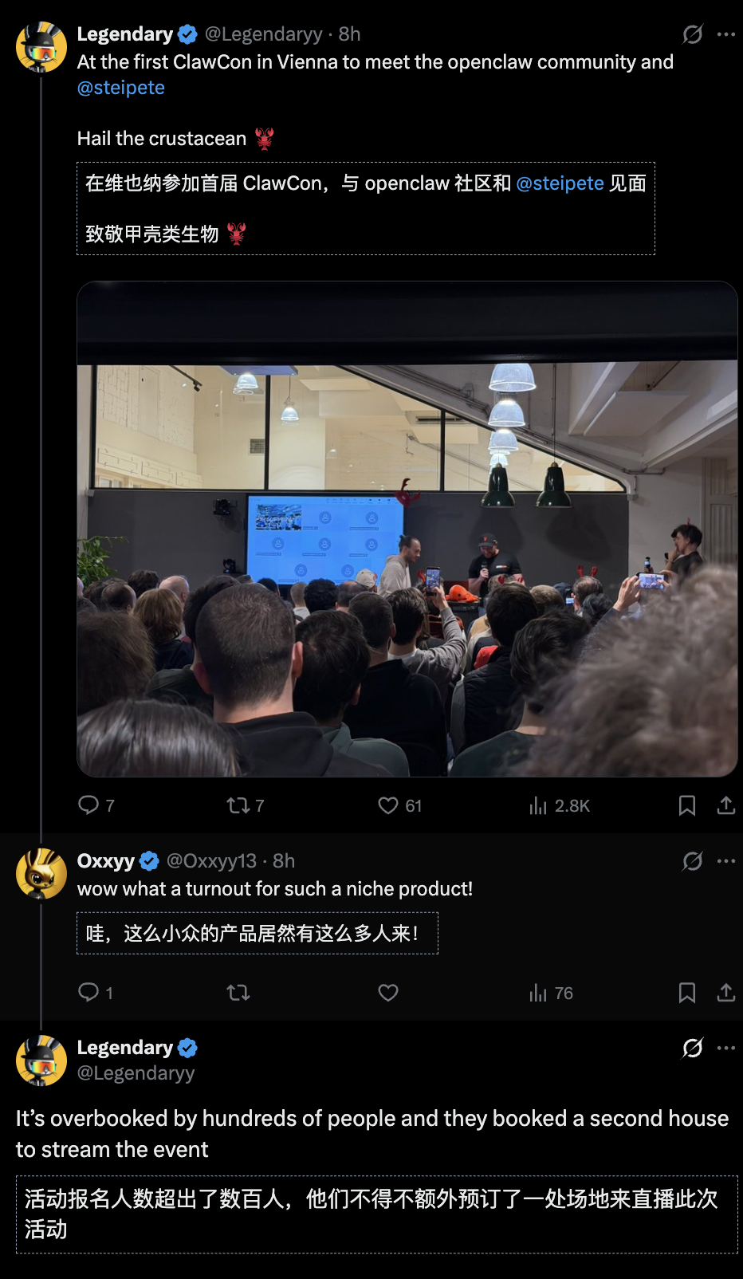Open more options on Oxxyy's reply

click(726, 861)
